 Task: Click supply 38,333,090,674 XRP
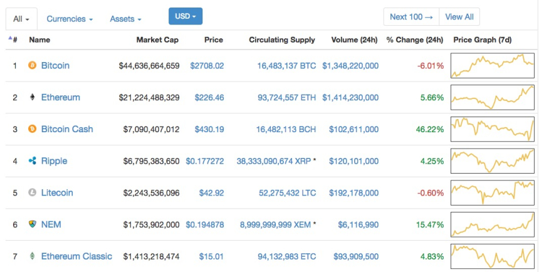[274, 161]
